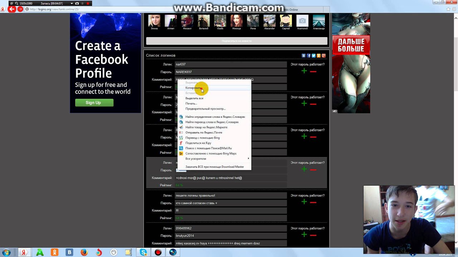Image resolution: width=458 pixels, height=257 pixels.
Task: Click 'Create a Facebook Profile' ad text
Action: point(102,59)
